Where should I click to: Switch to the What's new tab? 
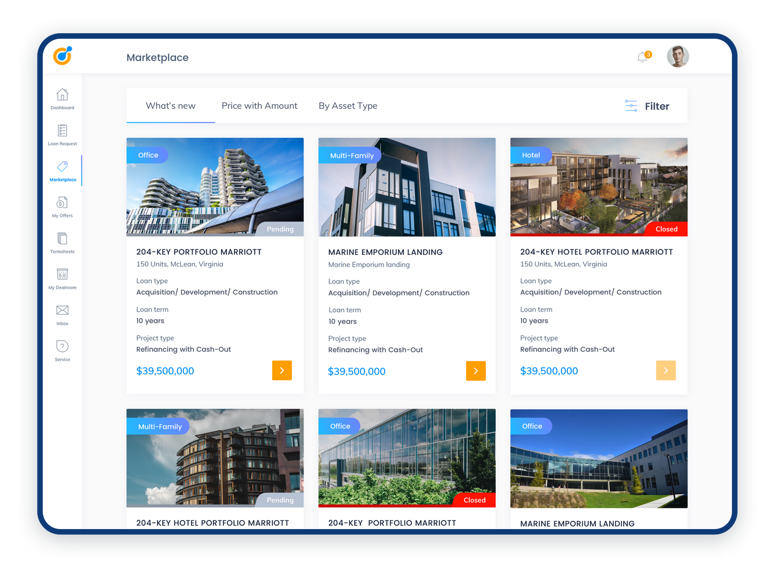(x=171, y=106)
